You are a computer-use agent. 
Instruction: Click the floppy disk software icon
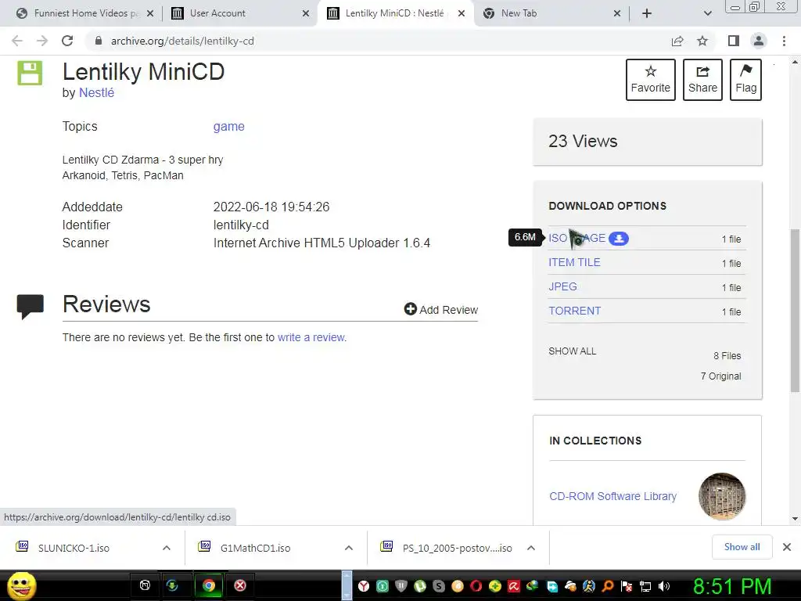(x=31, y=73)
